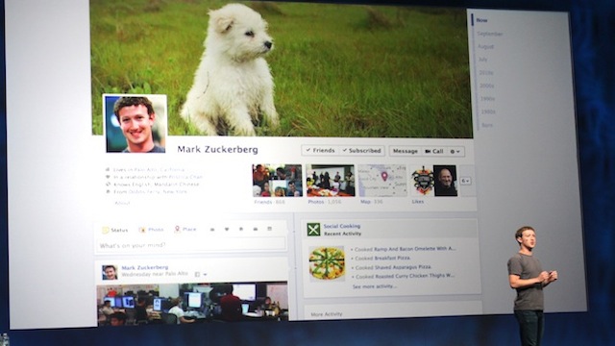
Task: Select Place in the post composer
Action: [185, 229]
